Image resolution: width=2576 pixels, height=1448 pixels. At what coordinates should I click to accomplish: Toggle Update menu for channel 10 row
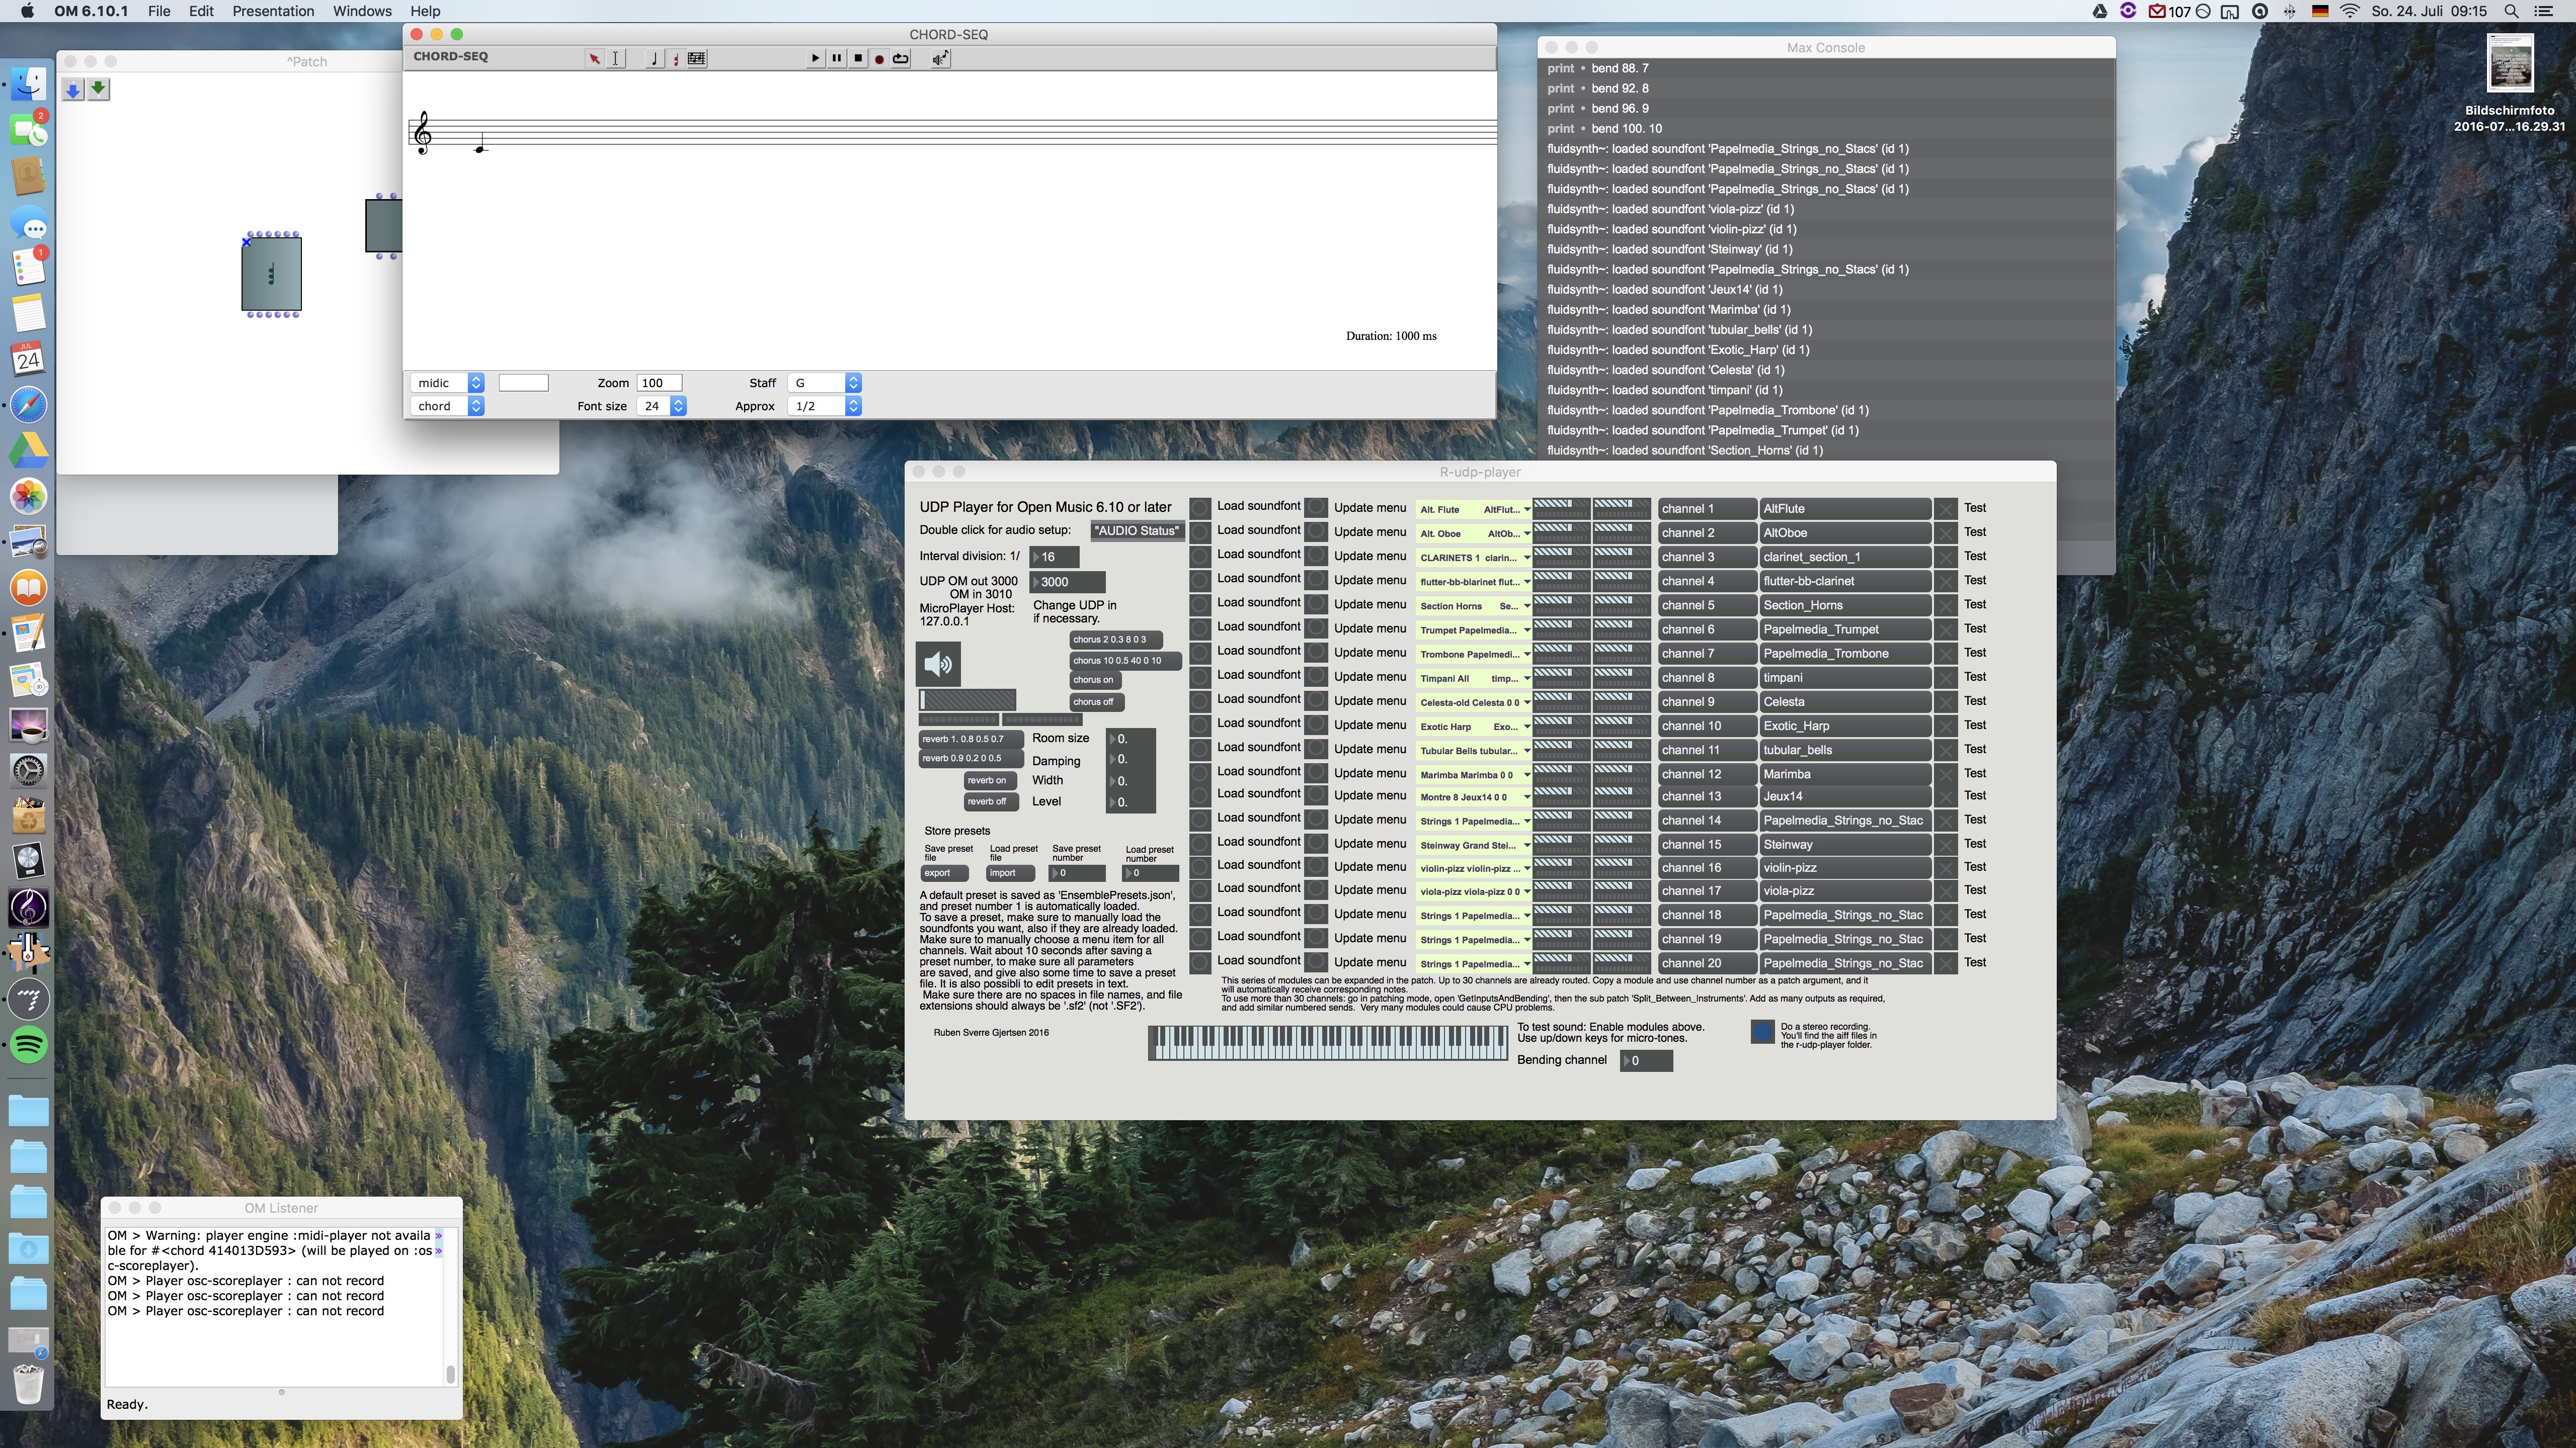(x=1317, y=726)
